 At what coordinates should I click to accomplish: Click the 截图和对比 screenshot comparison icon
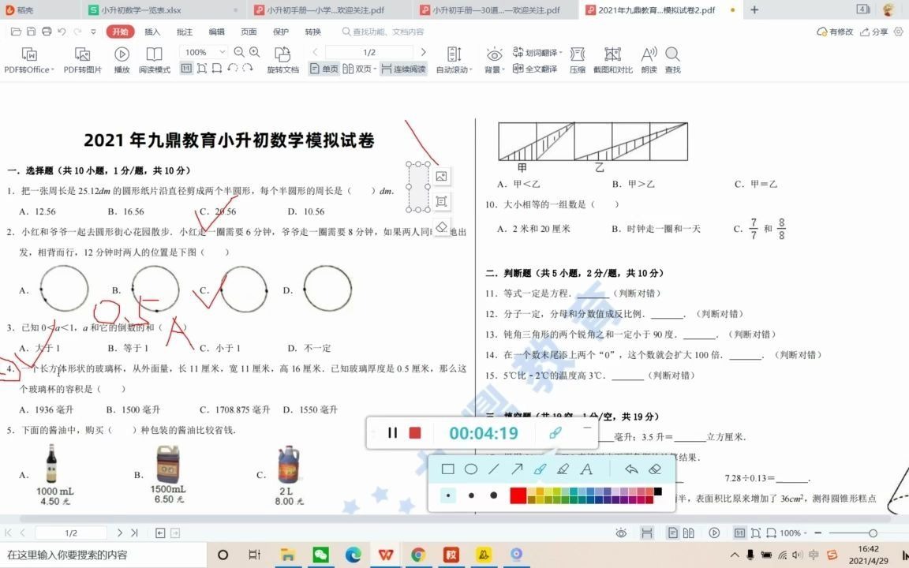pyautogui.click(x=612, y=59)
